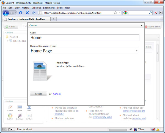Click the keyboard icon in status bar
Viewport: 165px width, 133px height.
[4, 129]
